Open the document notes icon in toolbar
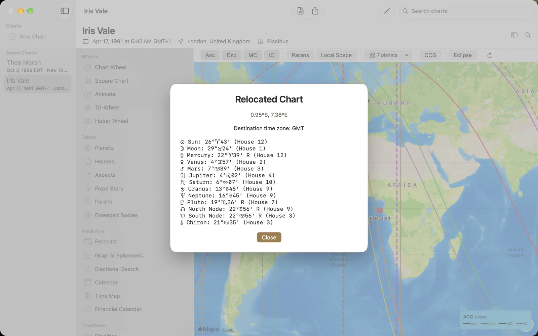The width and height of the screenshot is (538, 336). pos(300,11)
